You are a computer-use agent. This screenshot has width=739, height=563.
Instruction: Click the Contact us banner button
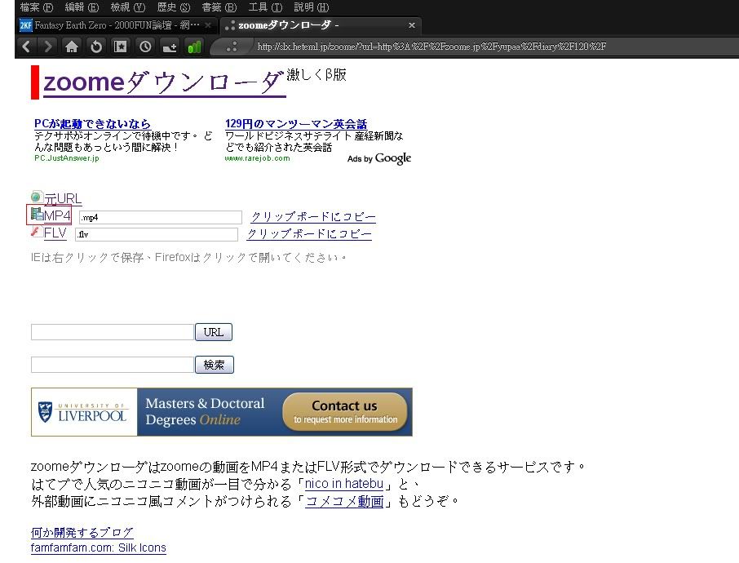tap(344, 412)
